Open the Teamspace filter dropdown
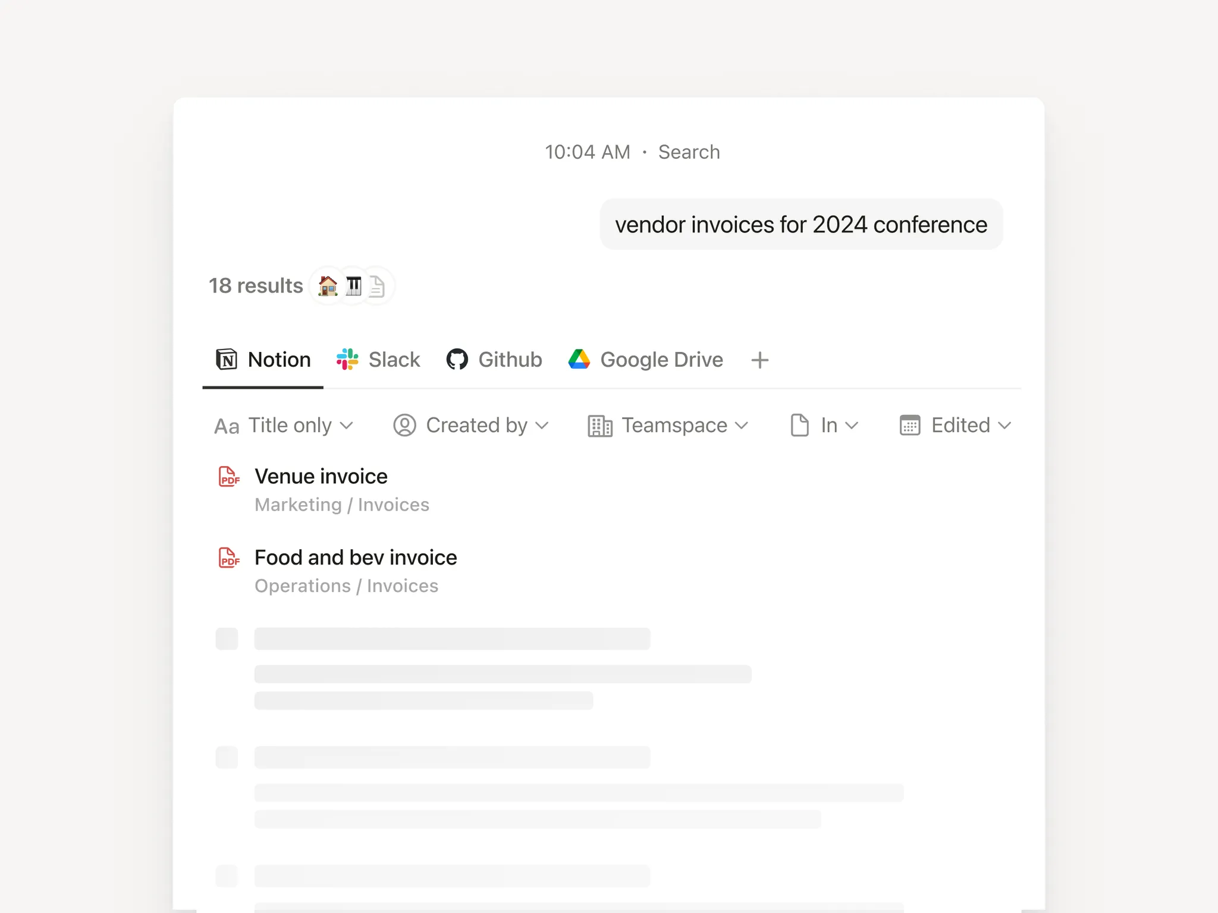Screen dimensions: 1218x913 tap(668, 426)
